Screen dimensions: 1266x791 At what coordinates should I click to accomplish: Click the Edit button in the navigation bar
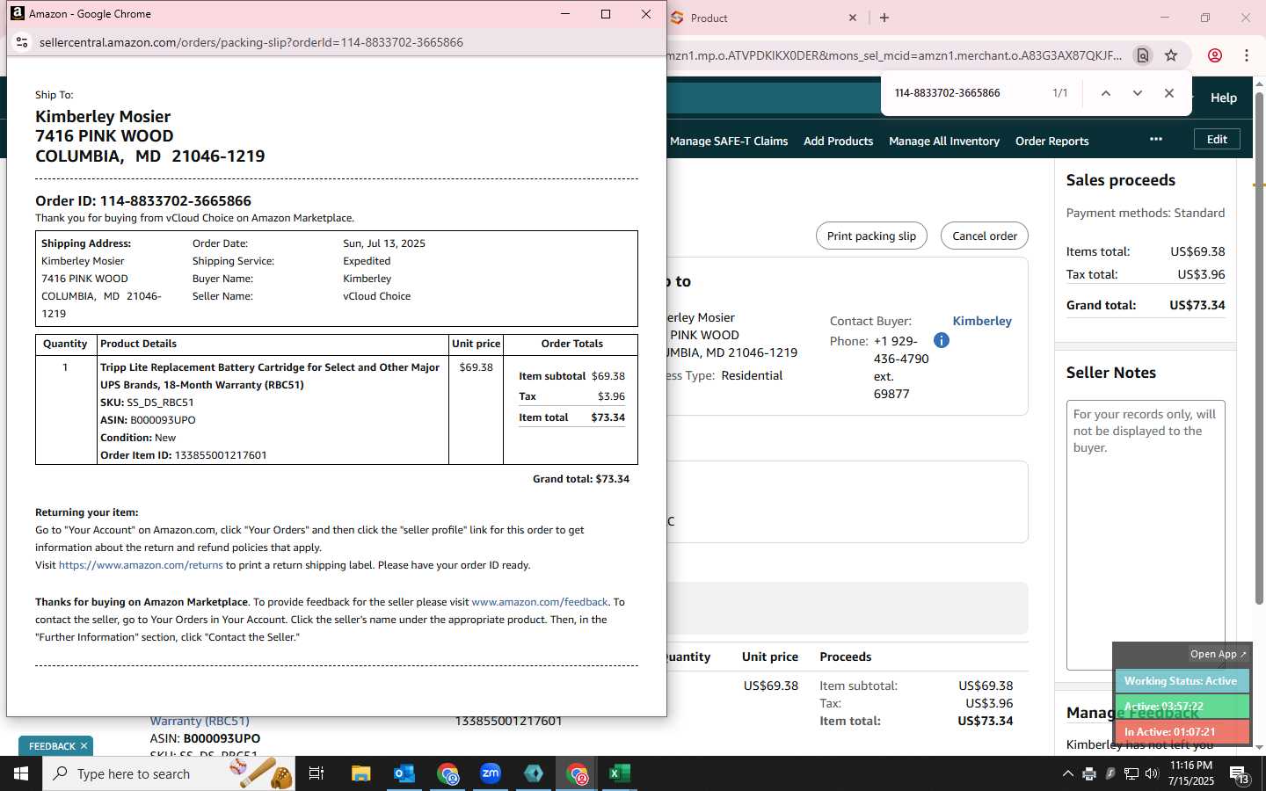coord(1217,139)
